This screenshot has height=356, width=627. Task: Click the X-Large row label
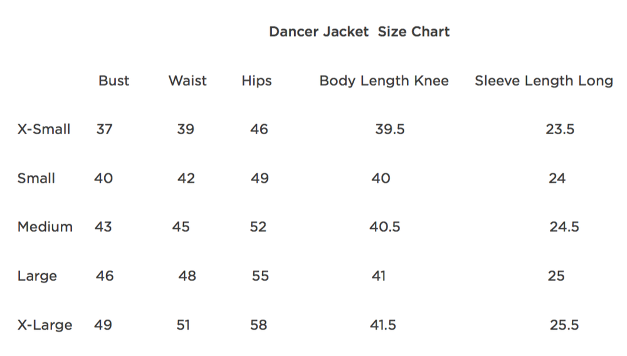pos(45,325)
